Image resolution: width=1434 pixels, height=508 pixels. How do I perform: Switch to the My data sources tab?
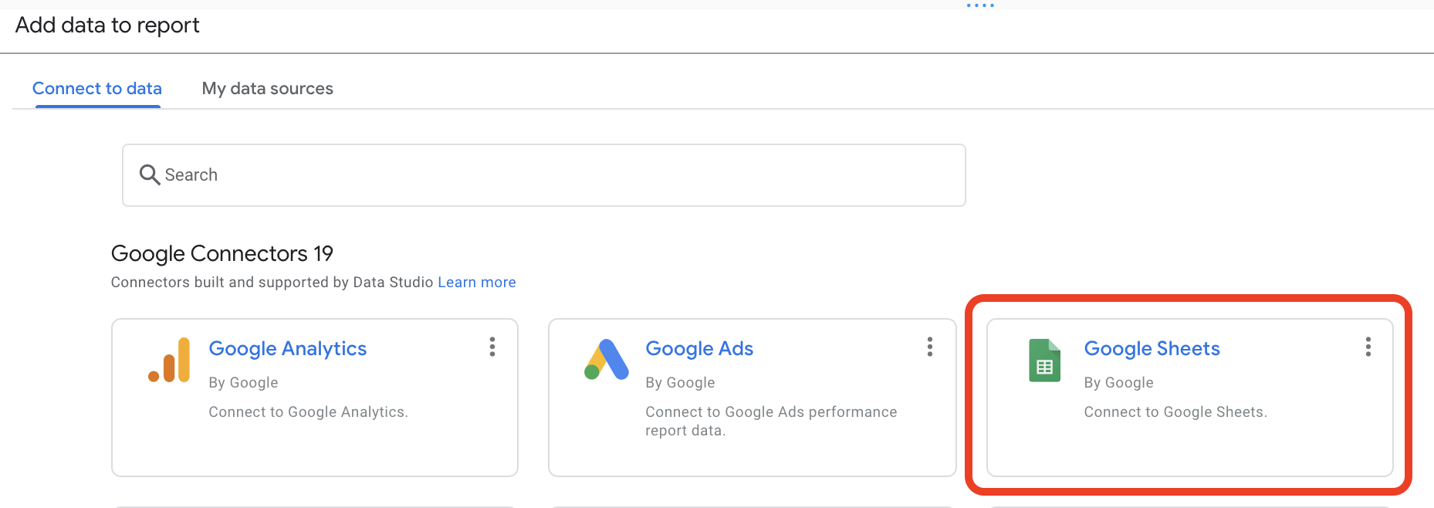268,89
